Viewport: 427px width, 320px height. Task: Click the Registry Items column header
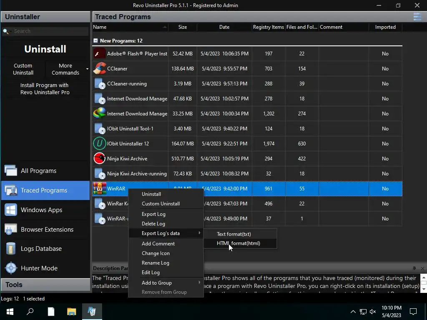(269, 27)
